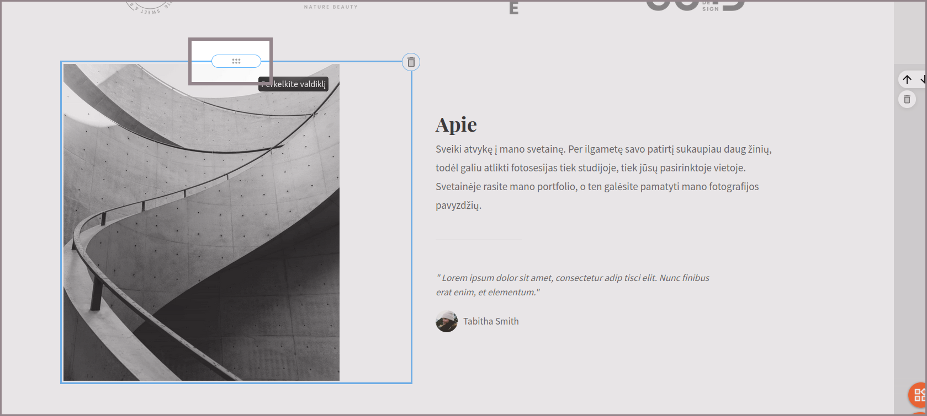Screen dimensions: 927x416
Task: Delete the selected image control via trash icon
Action: [x=411, y=62]
